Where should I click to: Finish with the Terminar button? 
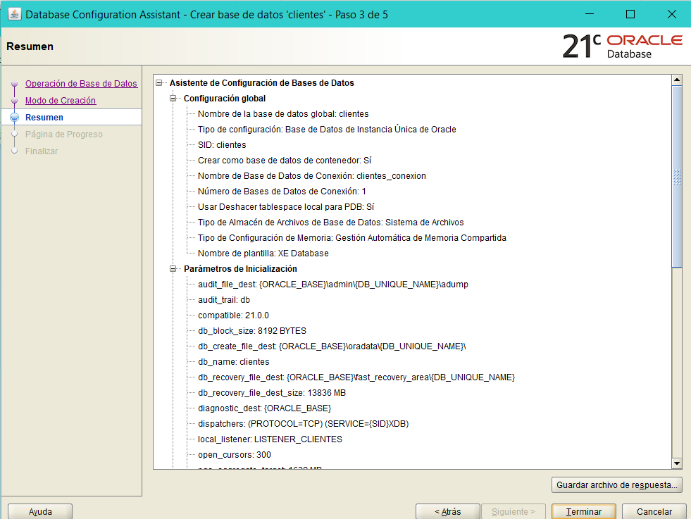[584, 511]
